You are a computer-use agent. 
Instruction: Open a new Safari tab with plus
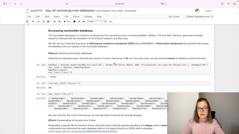pos(228,4)
